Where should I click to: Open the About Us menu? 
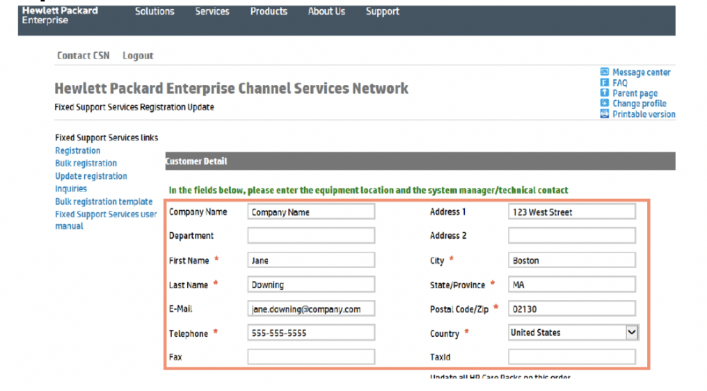coord(326,11)
